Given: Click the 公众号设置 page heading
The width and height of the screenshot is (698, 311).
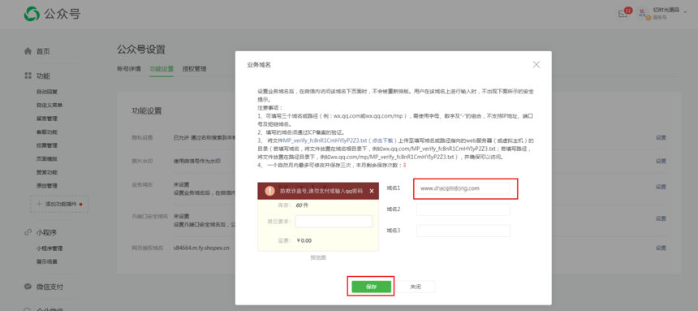Looking at the screenshot, I should tap(141, 49).
